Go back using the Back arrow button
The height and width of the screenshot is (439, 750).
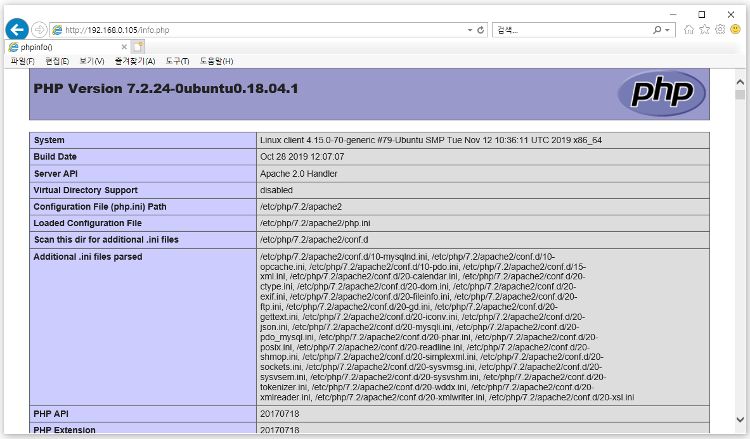[16, 30]
